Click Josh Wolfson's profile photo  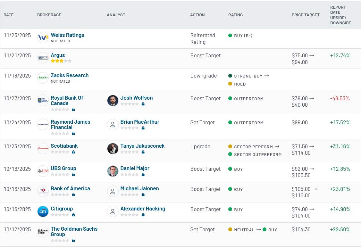[x=113, y=101]
